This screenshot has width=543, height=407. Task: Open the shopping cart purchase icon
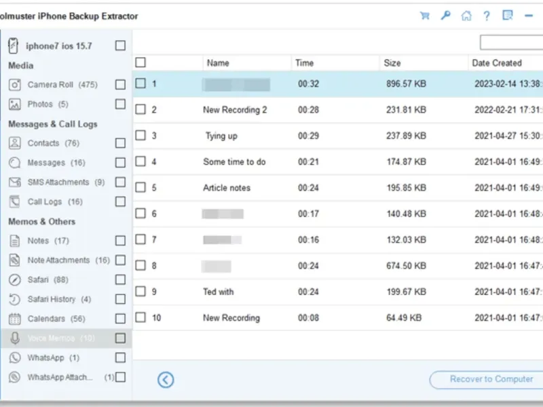(425, 16)
